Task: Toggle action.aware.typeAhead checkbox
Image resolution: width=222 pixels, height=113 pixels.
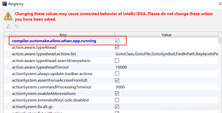Action: (x=117, y=47)
